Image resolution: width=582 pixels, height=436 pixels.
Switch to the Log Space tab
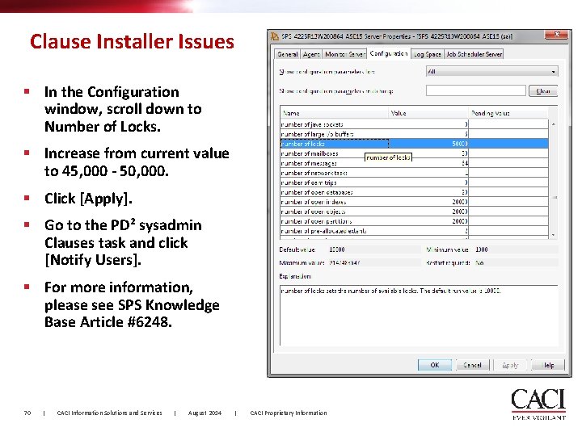pos(428,54)
